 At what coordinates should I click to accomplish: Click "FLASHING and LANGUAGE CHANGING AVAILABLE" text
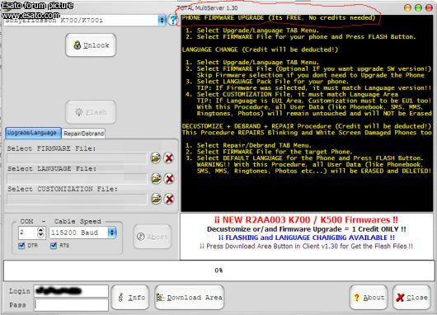(x=307, y=237)
